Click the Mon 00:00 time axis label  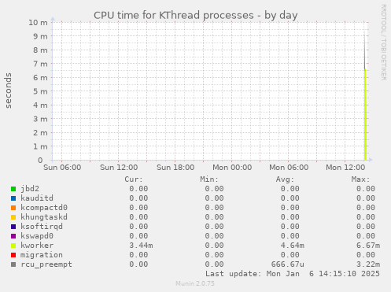click(x=232, y=168)
